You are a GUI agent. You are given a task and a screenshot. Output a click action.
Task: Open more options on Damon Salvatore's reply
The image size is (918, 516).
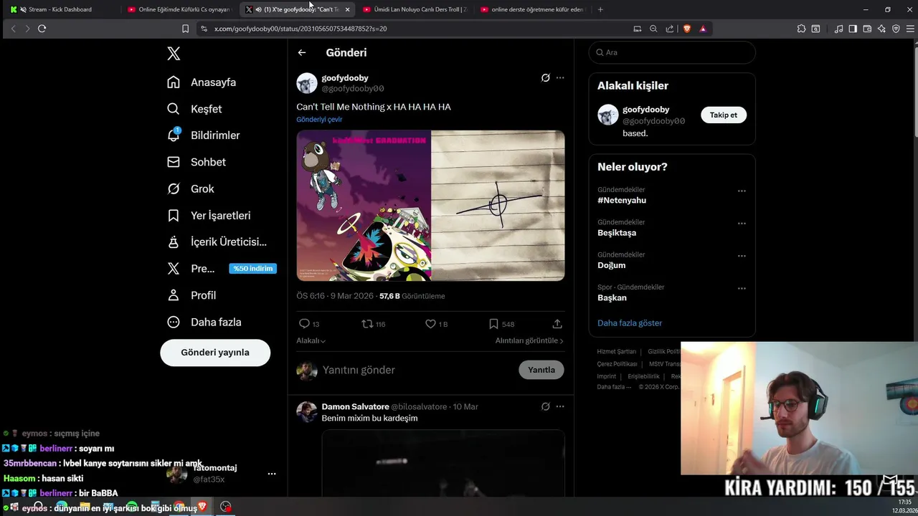560,406
